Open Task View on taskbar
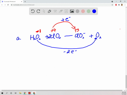The image size is (127, 95). tap(16, 93)
